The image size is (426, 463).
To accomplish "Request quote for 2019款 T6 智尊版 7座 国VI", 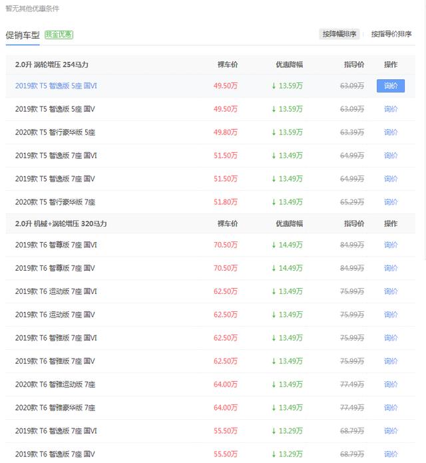I will [391, 245].
